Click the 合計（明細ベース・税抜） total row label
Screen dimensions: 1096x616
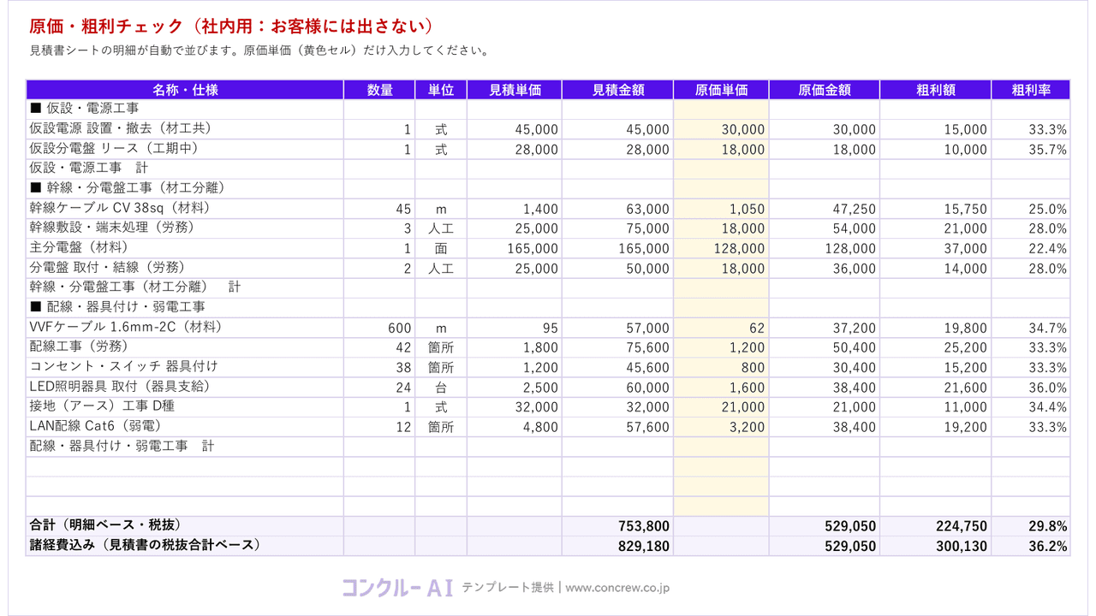coord(106,525)
